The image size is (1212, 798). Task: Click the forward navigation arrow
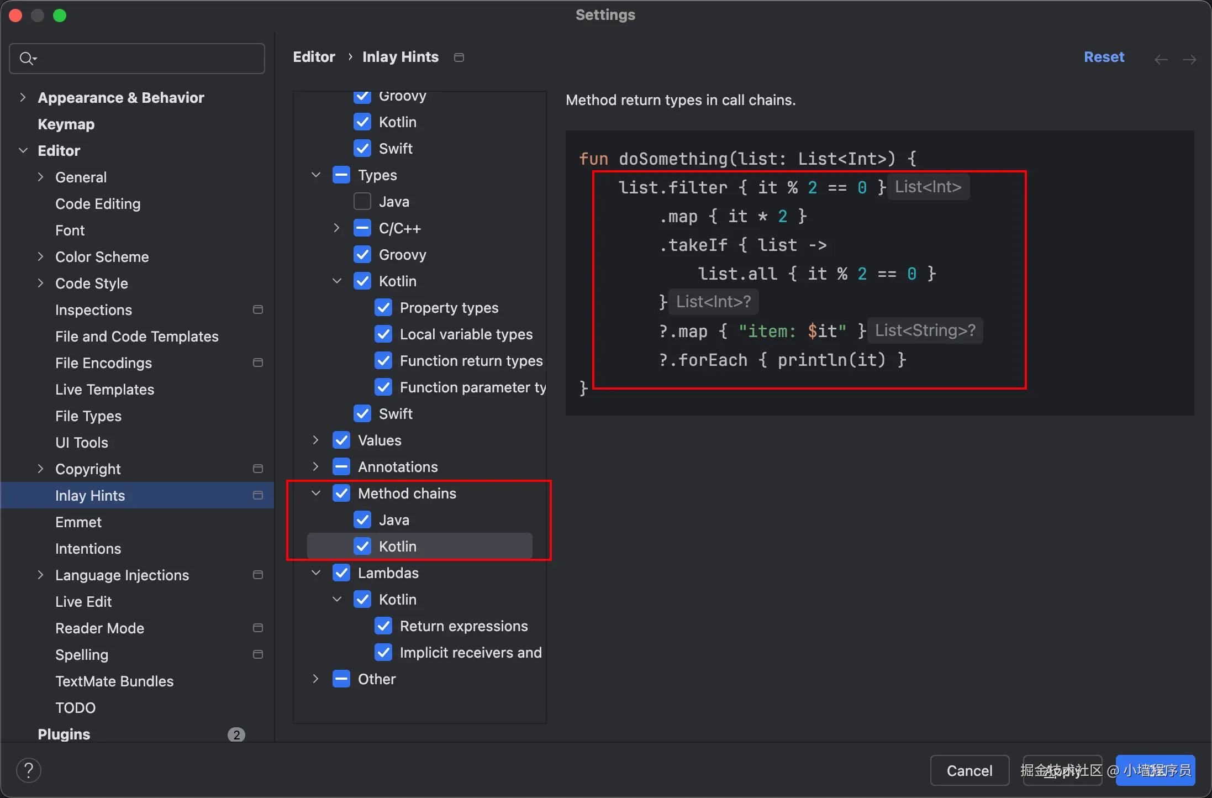click(1189, 59)
